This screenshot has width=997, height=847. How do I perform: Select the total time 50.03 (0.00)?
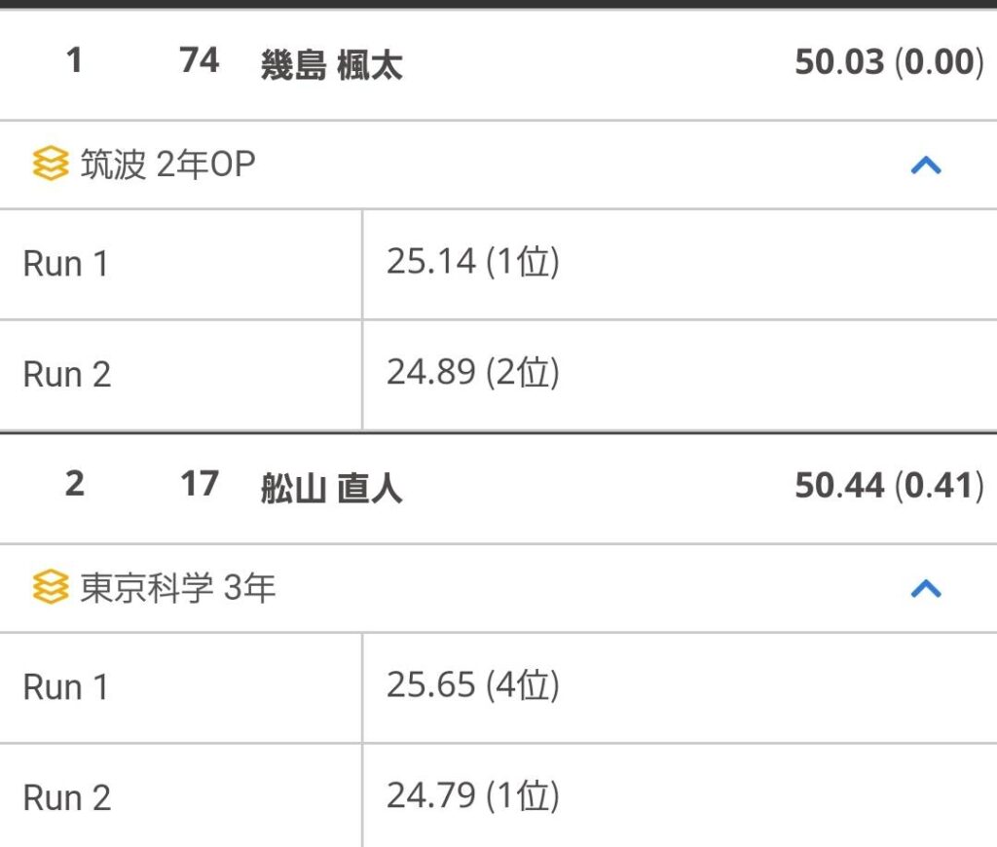[x=889, y=61]
